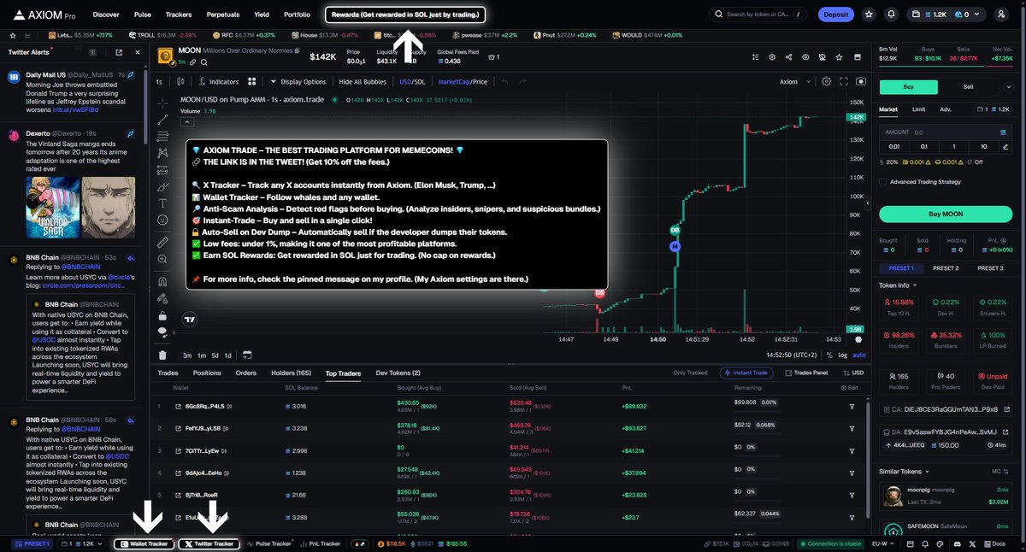Filter wallet 6Gc8Rq...P4L5 funnel icon

[x=852, y=406]
